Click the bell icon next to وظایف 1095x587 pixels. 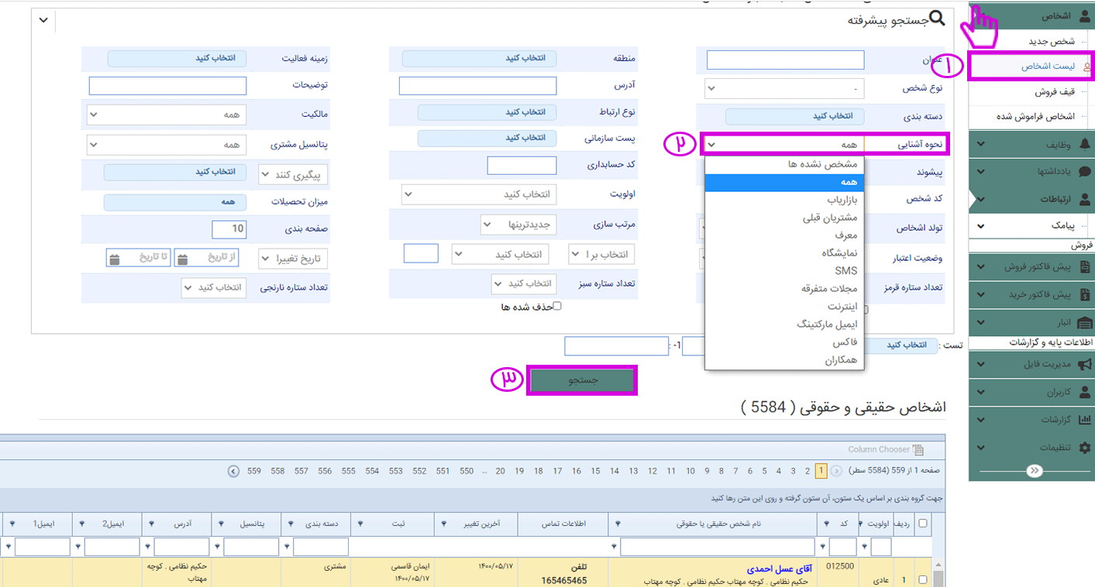pos(1084,142)
